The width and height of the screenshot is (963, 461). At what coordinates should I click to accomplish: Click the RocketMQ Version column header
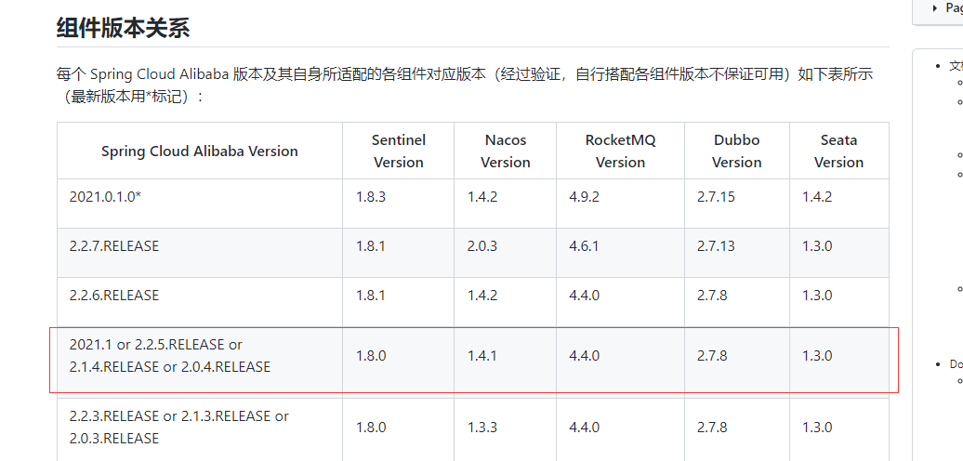coord(620,151)
